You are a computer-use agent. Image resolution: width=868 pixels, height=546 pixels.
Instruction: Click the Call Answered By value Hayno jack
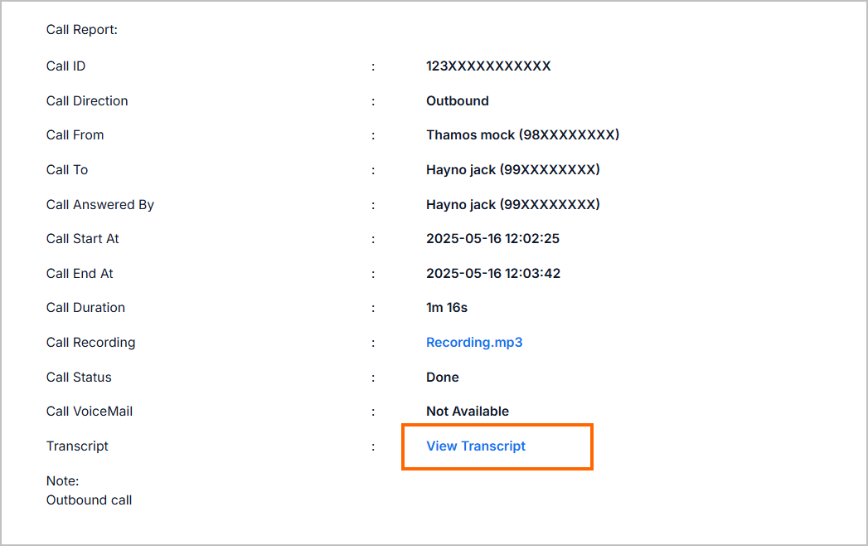pyautogui.click(x=512, y=204)
